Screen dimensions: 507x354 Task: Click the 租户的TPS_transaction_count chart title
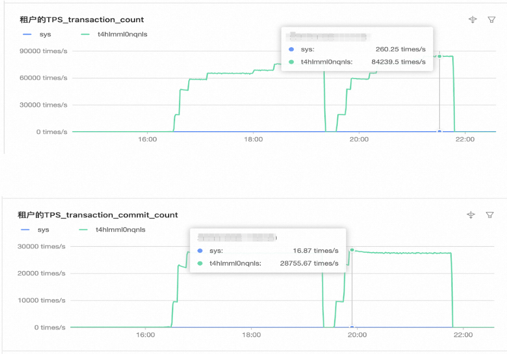click(x=82, y=20)
